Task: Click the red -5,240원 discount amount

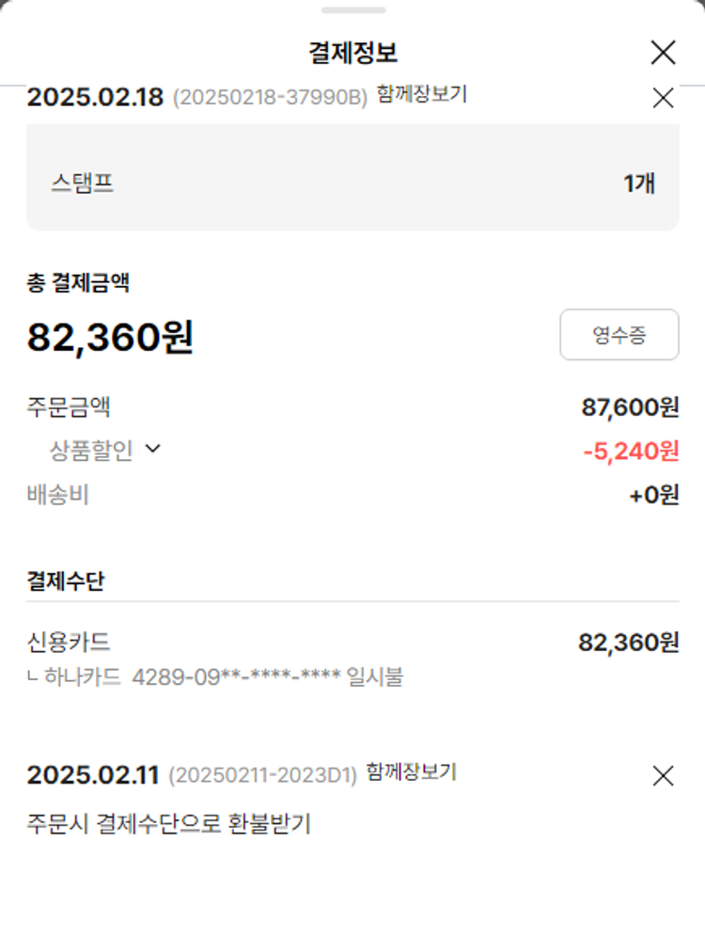Action: pos(631,452)
